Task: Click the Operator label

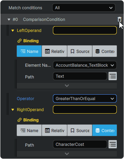Action: click(25, 99)
